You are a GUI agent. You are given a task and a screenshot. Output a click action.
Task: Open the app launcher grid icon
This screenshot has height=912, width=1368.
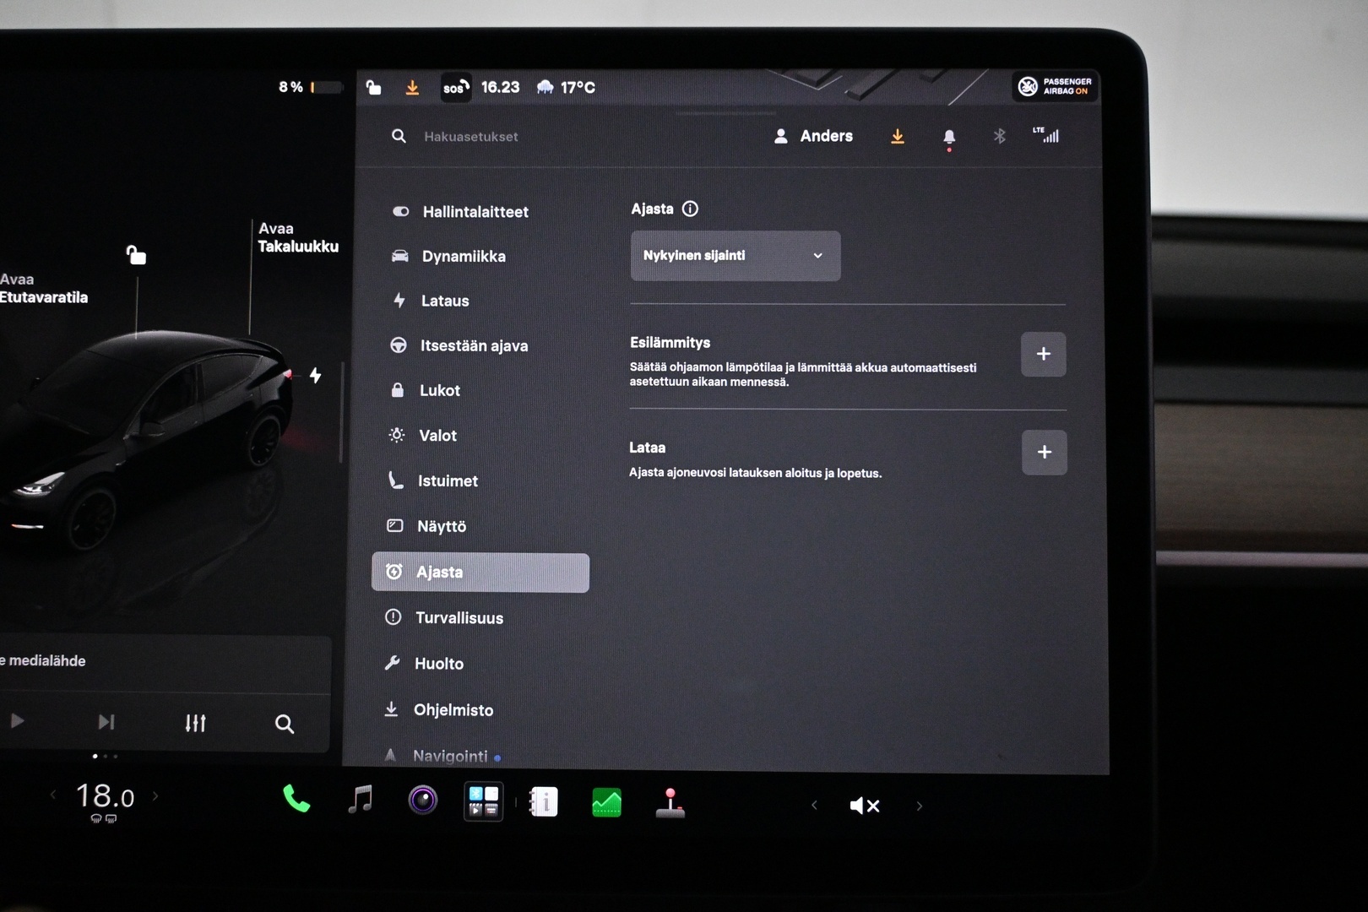click(484, 801)
